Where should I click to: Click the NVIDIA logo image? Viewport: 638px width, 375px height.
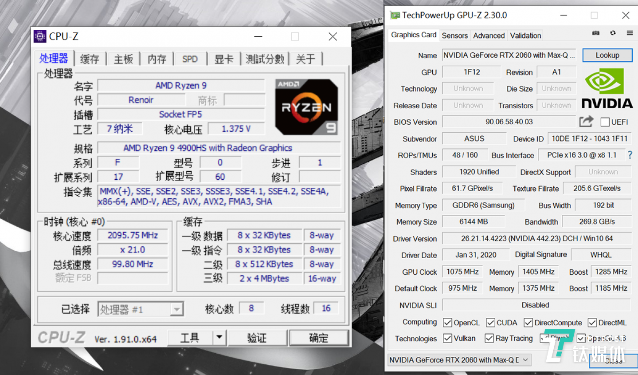[607, 89]
